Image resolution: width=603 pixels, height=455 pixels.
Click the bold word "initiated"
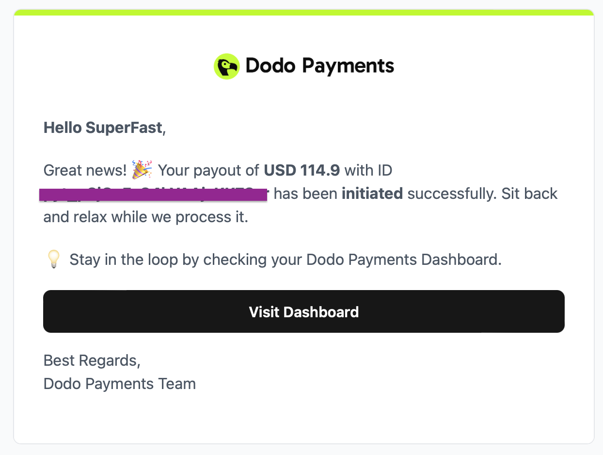tap(372, 194)
